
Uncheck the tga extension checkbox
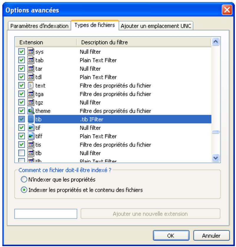point(22,94)
